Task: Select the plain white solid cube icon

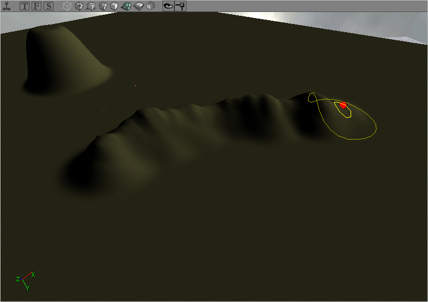Action: (x=114, y=7)
